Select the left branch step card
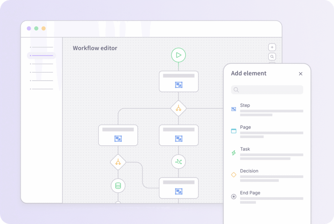334x224 pixels. point(118,135)
